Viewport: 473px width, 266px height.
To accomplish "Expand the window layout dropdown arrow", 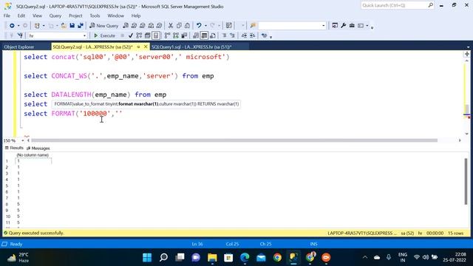I will click(x=367, y=26).
